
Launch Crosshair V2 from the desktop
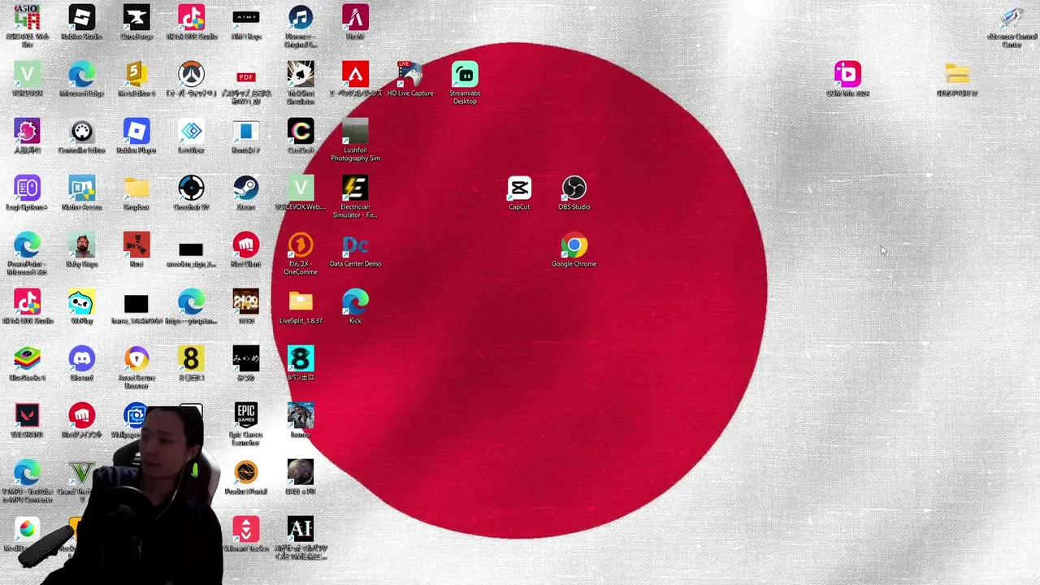click(191, 188)
